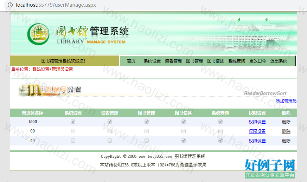This screenshot has height=182, width=307.
Task: Open 权限设置 link for user 44
Action: pos(257,141)
